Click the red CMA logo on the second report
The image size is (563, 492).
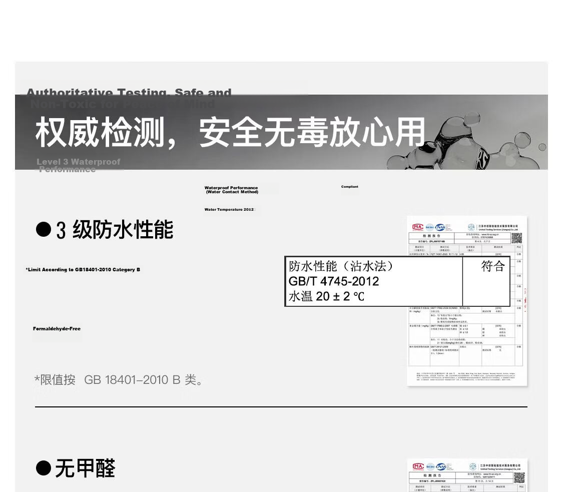tap(418, 466)
